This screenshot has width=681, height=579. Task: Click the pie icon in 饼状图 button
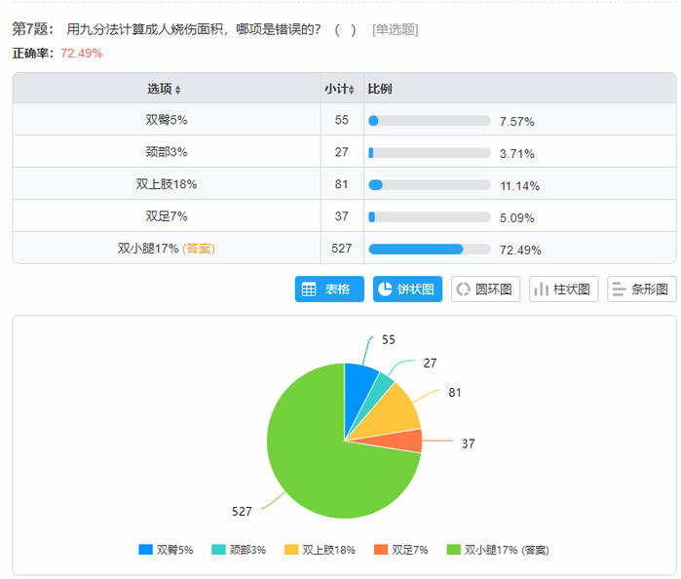[385, 289]
